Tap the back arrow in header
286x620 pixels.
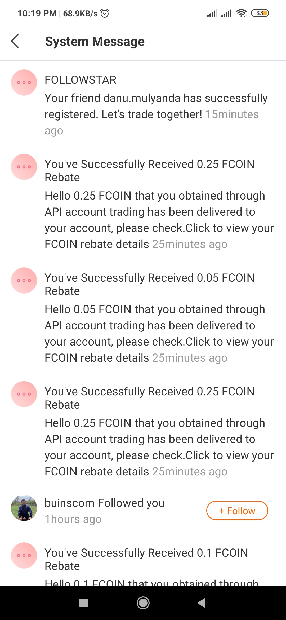click(15, 41)
